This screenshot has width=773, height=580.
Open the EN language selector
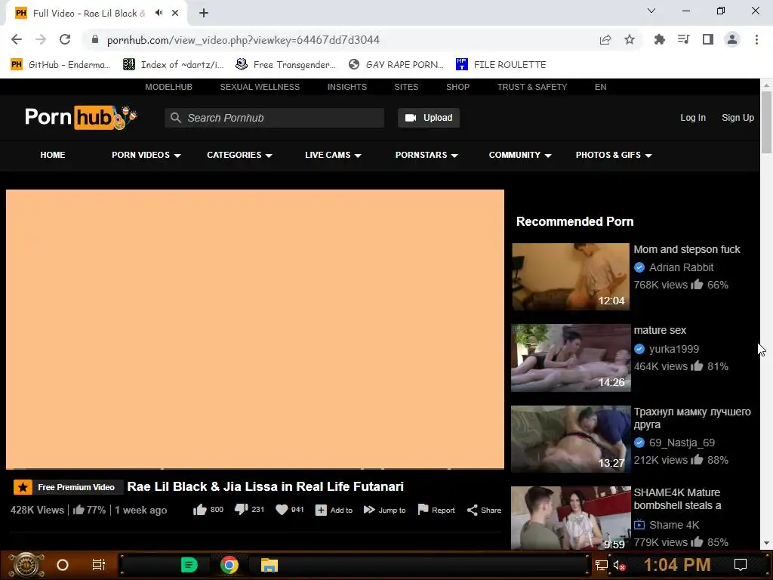point(600,87)
